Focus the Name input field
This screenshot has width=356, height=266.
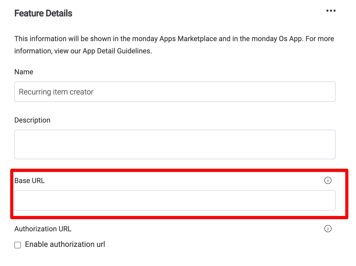coord(175,92)
